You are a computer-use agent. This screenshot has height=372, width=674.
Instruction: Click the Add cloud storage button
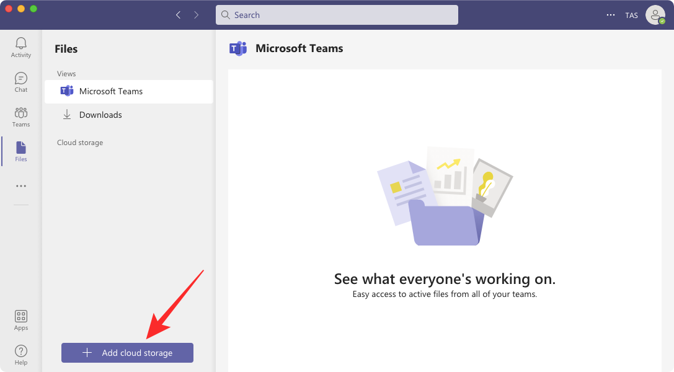(x=127, y=352)
